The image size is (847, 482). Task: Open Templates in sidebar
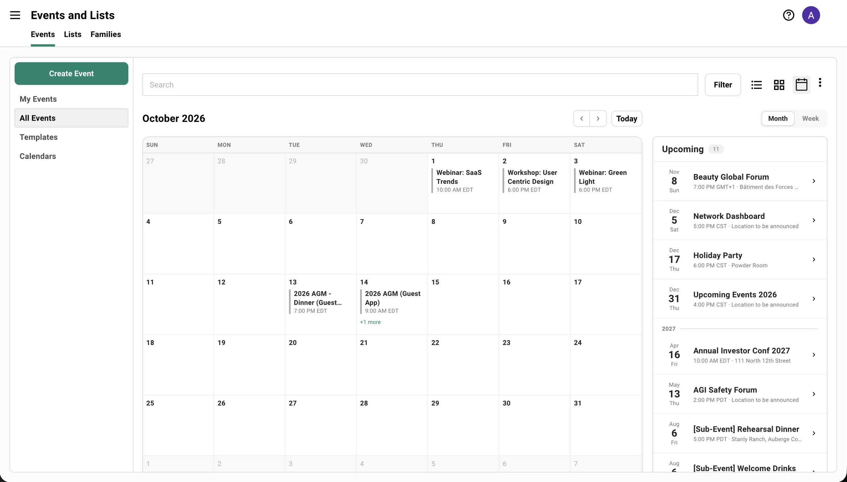click(x=71, y=137)
